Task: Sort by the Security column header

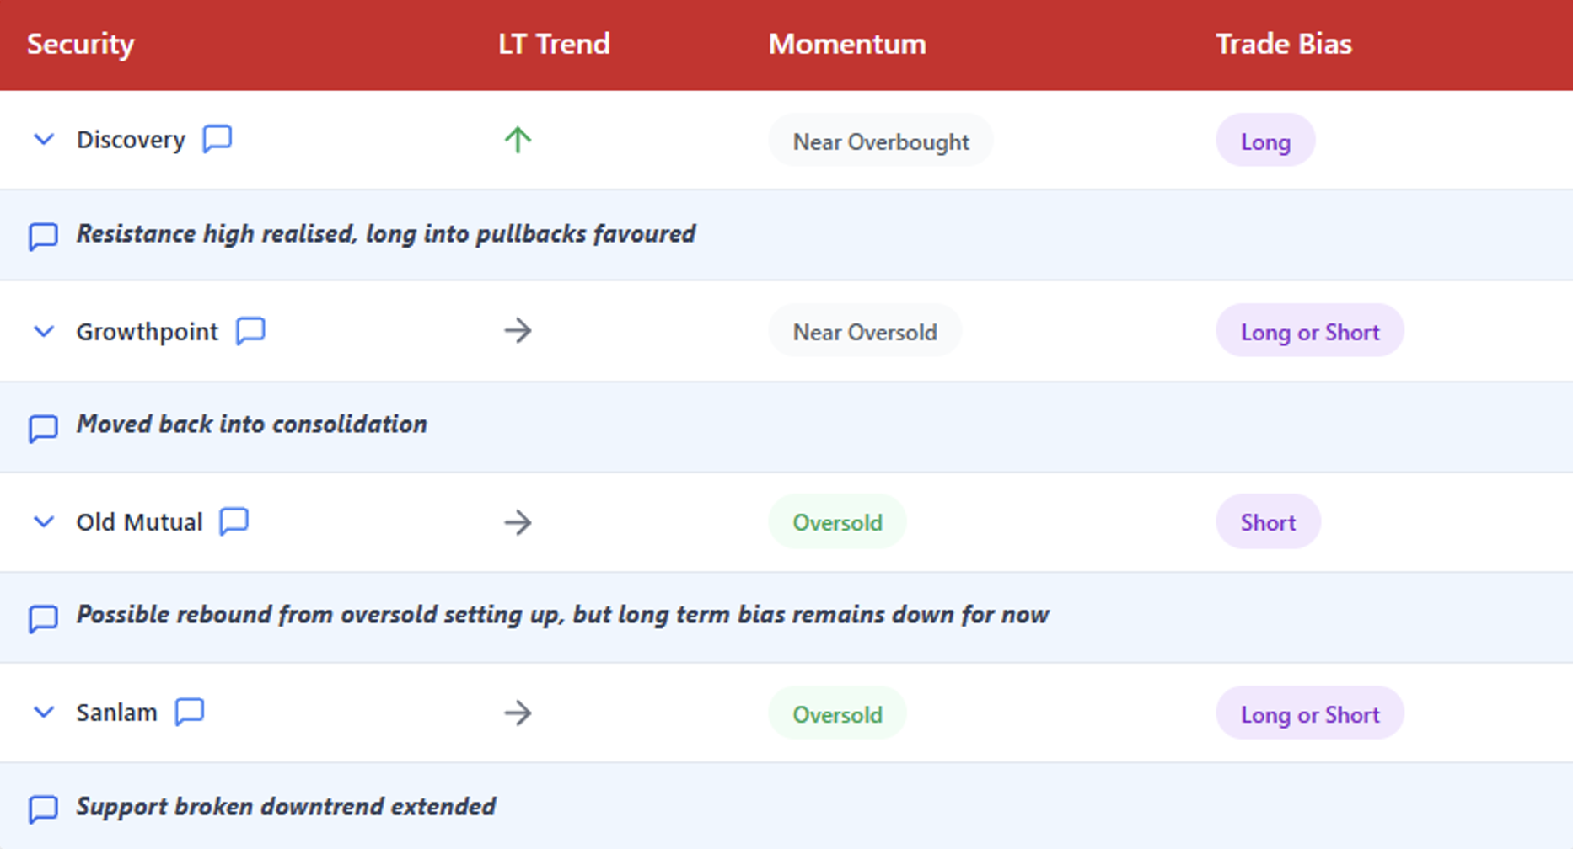Action: 80,45
